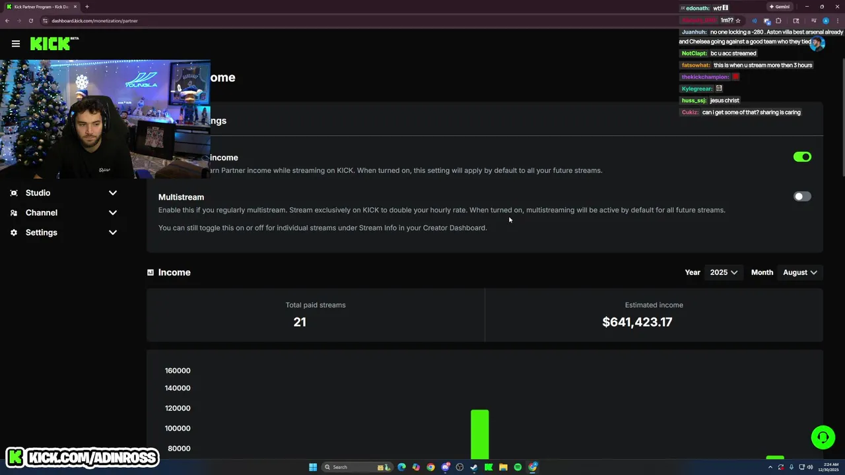This screenshot has height=475, width=845.
Task: Click the $641,423.17 estimated income value
Action: (637, 322)
